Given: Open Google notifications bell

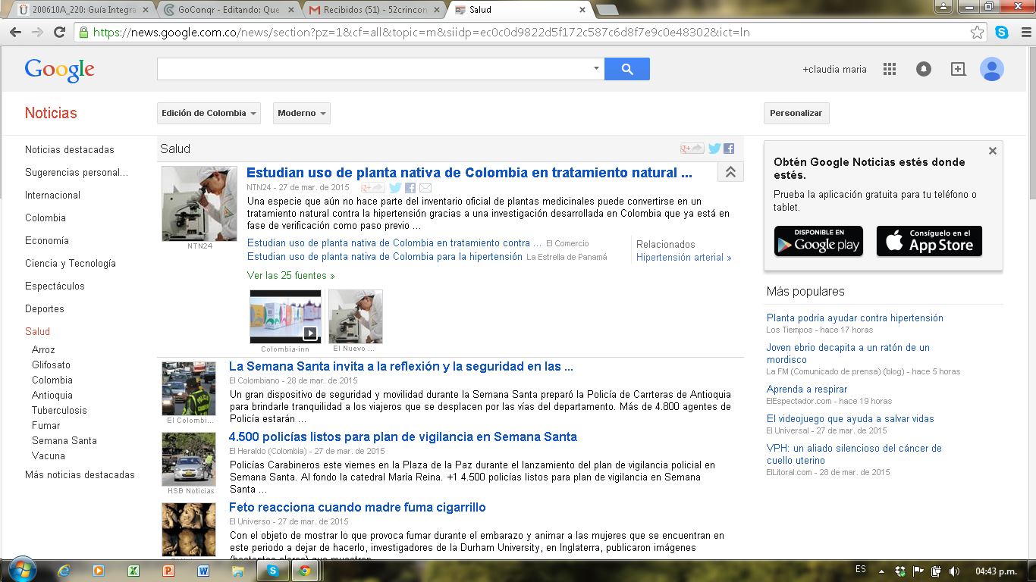Looking at the screenshot, I should pos(923,69).
